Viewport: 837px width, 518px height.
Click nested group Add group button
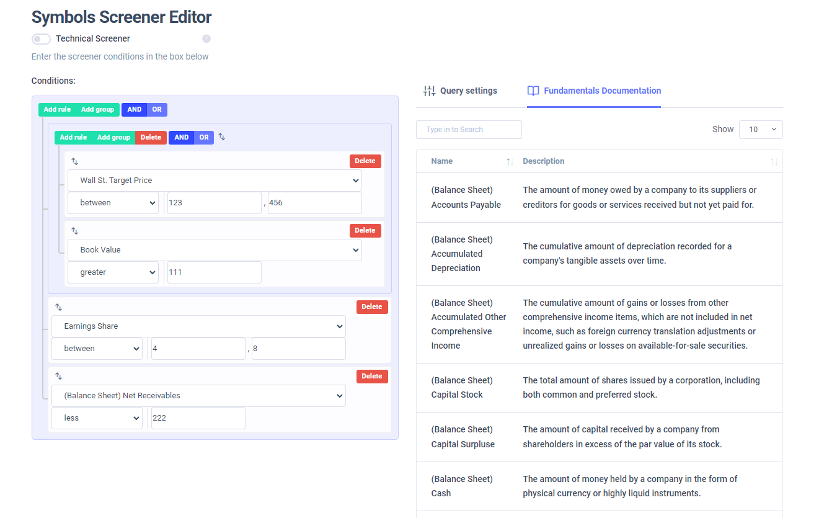[113, 138]
